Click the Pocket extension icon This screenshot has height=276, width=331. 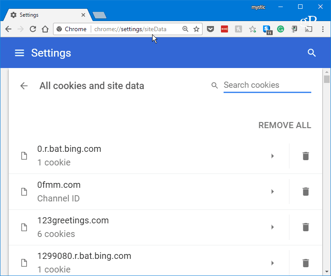point(210,29)
